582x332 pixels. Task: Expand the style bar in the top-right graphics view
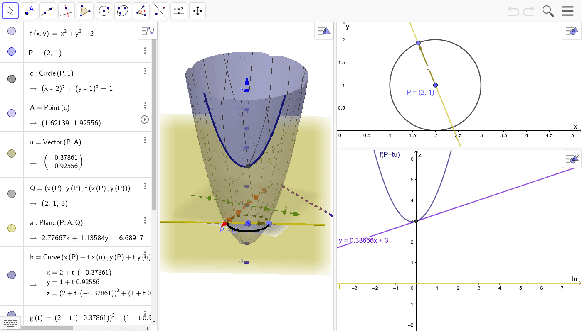pos(571,30)
